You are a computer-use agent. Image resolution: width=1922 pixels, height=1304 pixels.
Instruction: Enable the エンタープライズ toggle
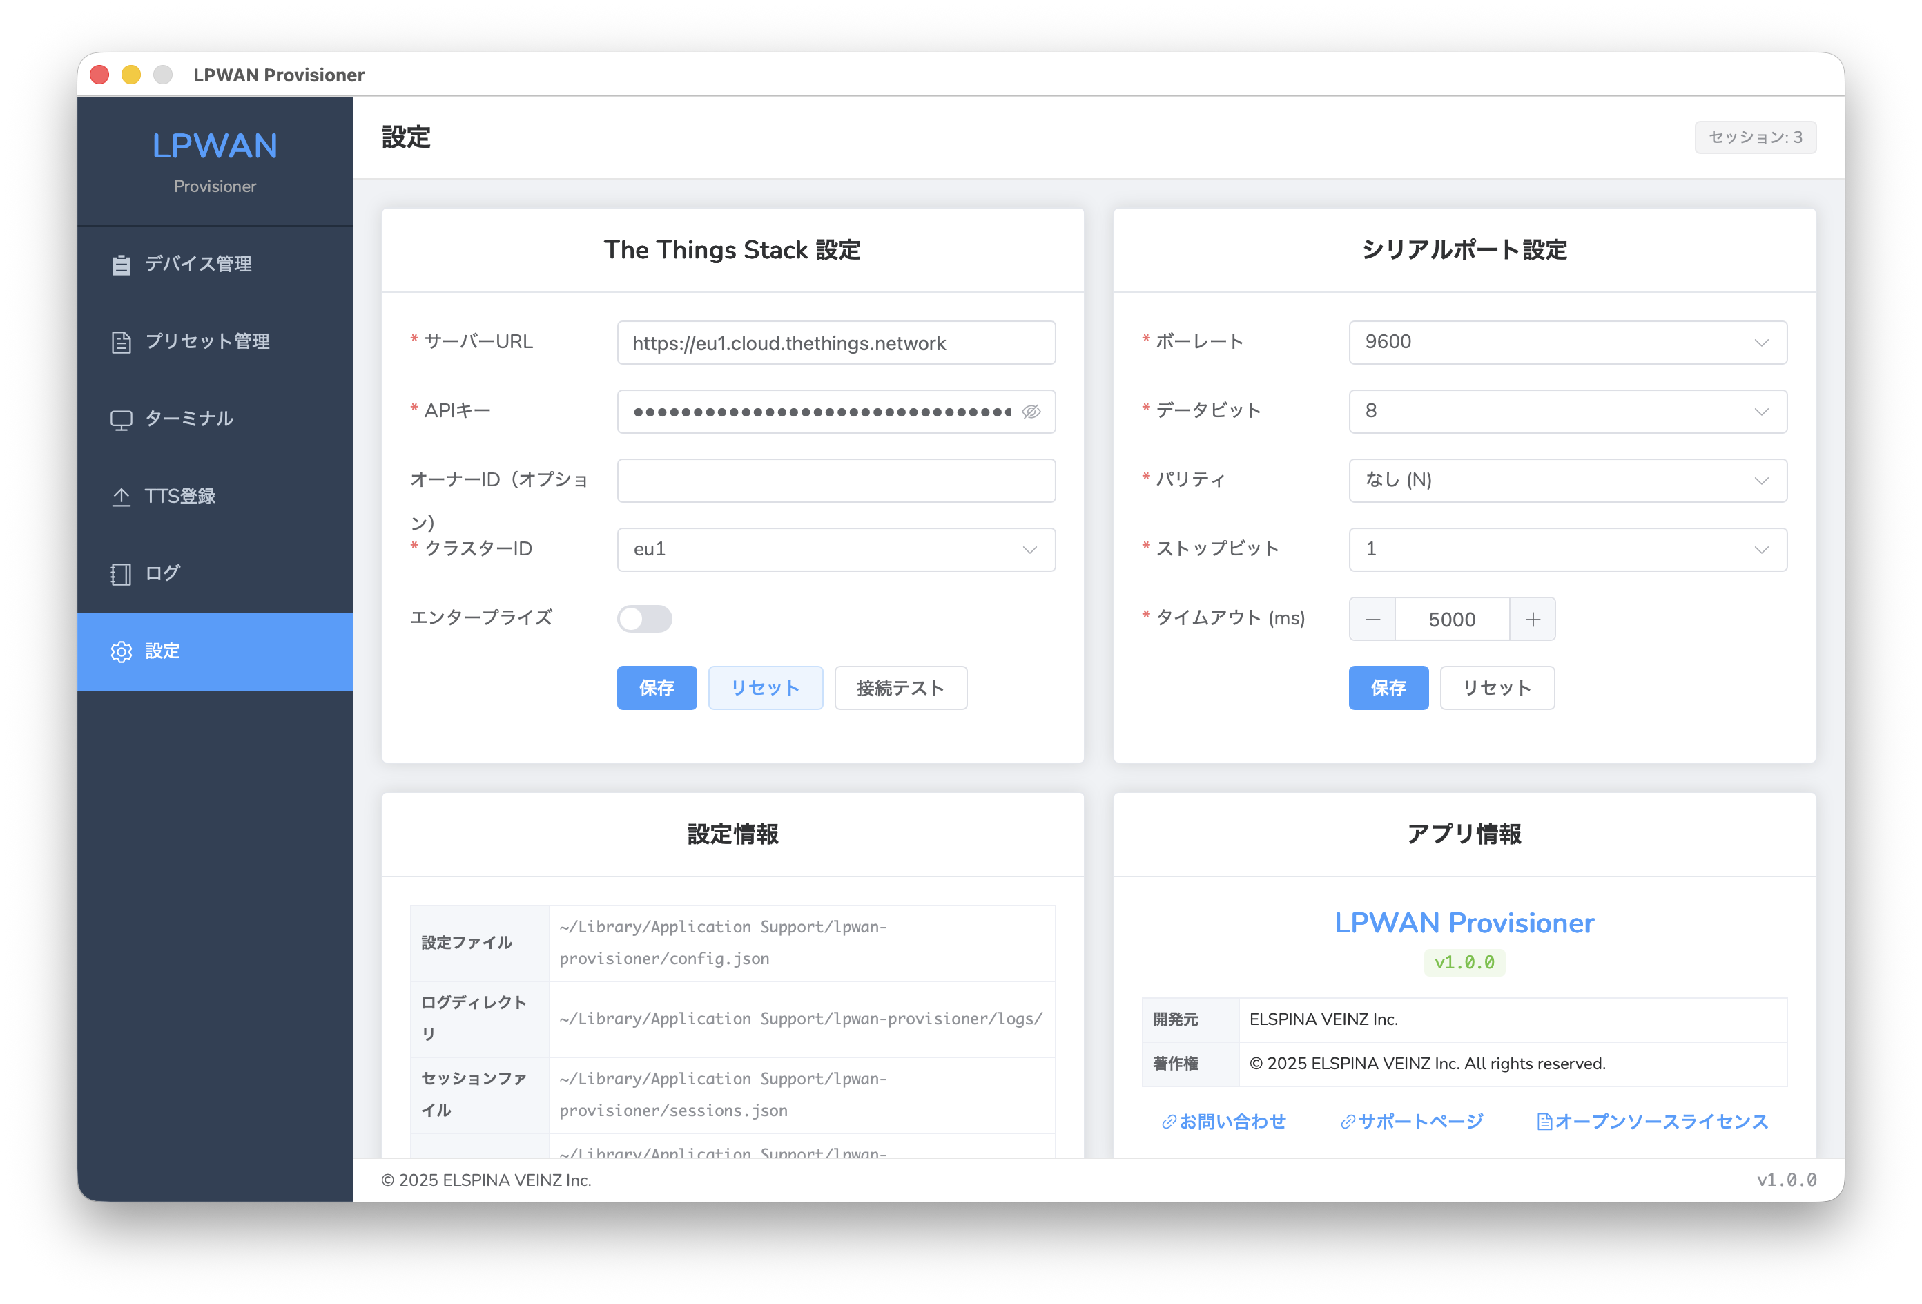644,619
